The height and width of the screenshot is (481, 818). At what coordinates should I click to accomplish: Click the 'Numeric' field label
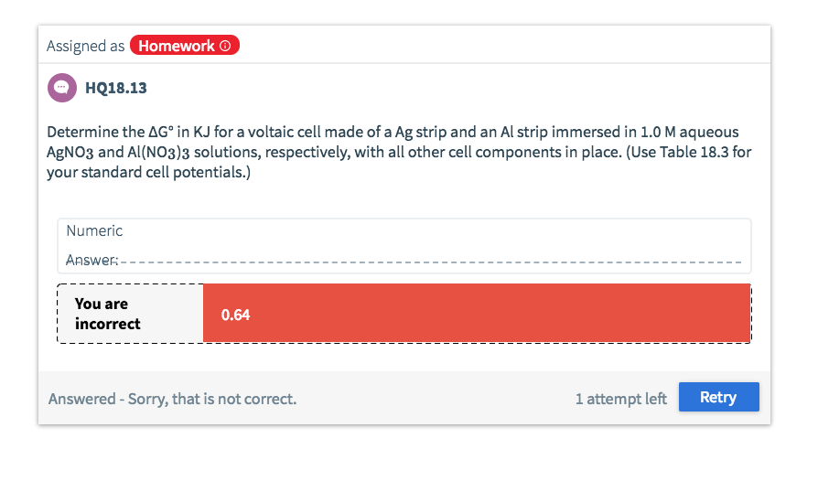pos(94,230)
